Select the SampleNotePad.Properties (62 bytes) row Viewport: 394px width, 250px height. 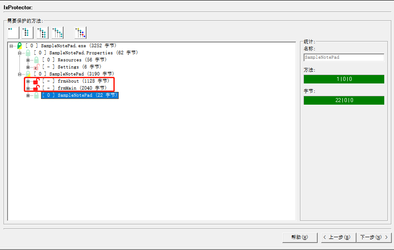(86, 53)
